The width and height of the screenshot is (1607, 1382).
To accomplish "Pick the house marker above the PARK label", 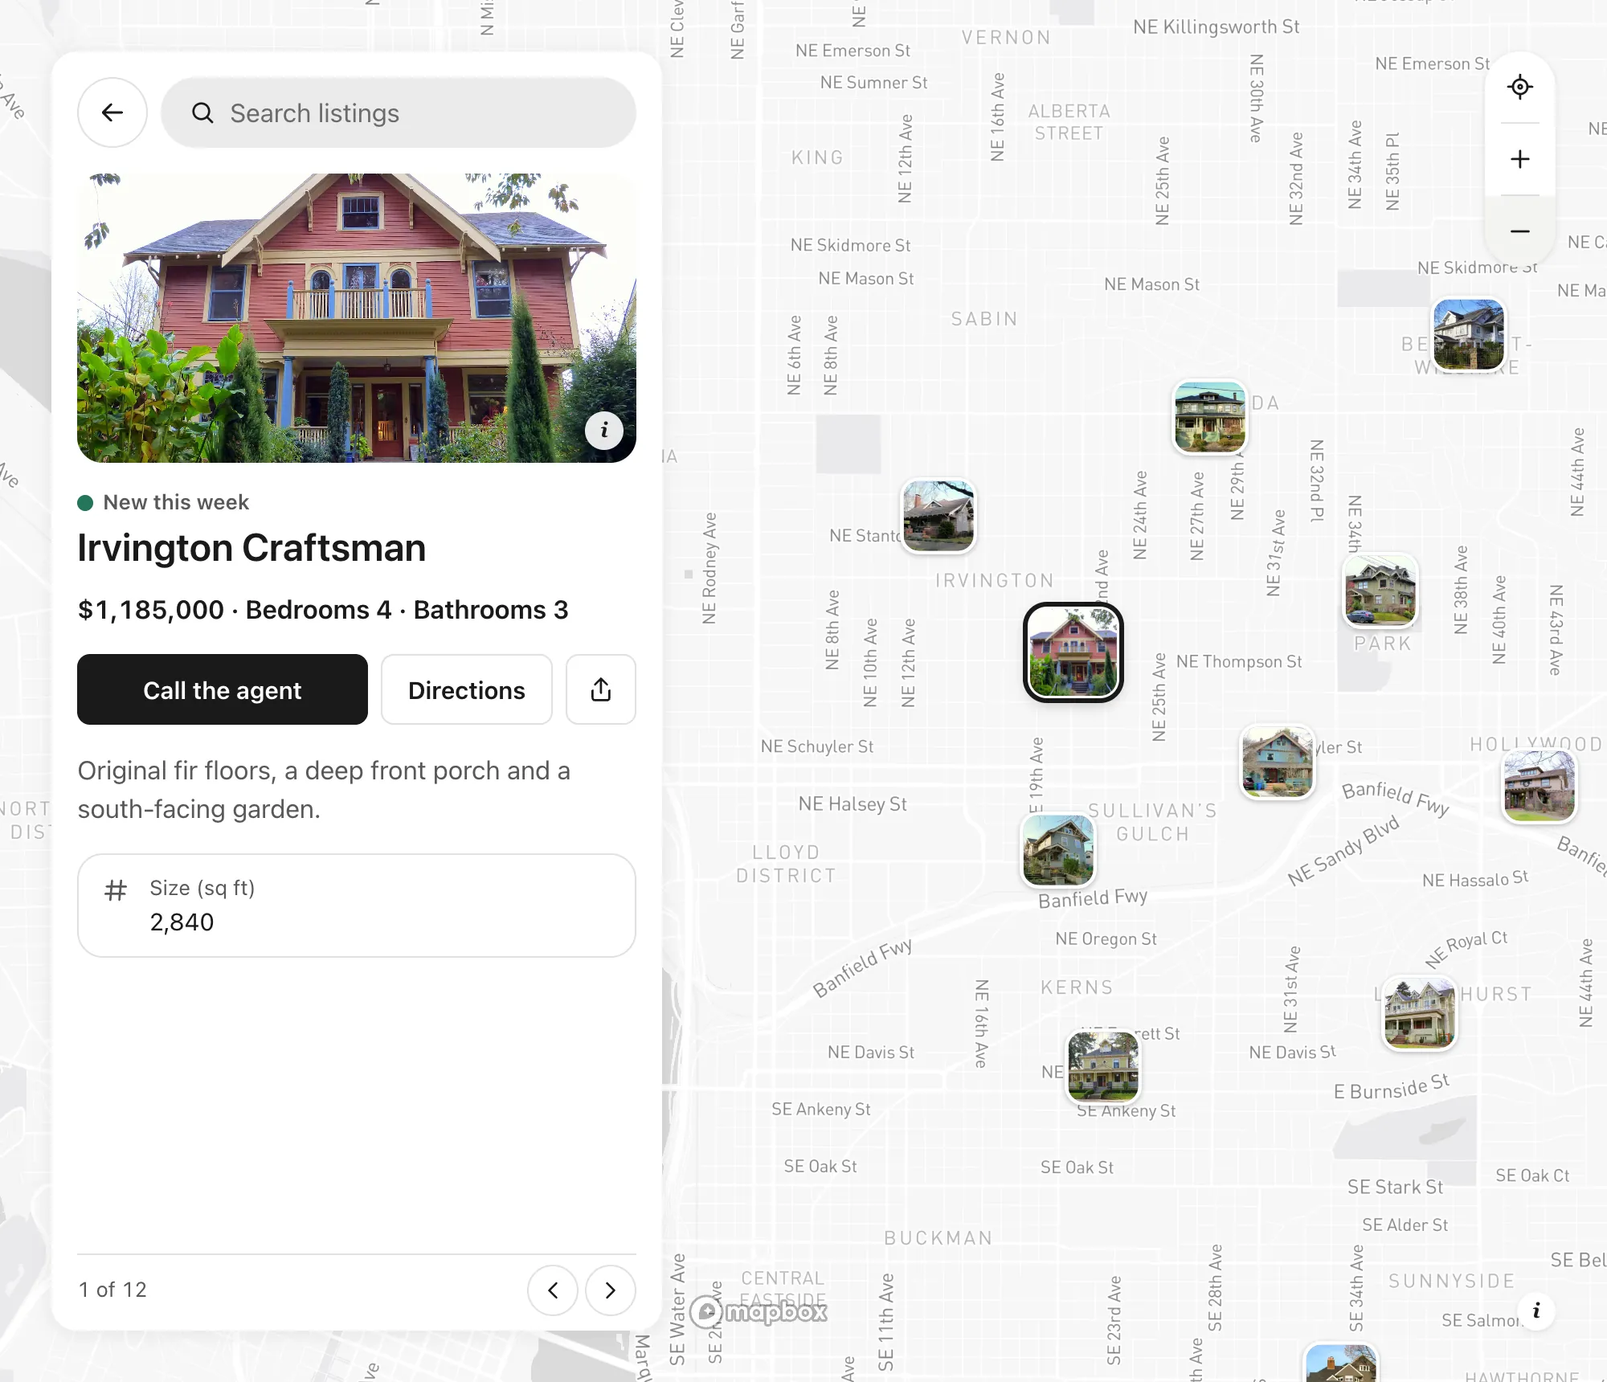I will [1380, 591].
